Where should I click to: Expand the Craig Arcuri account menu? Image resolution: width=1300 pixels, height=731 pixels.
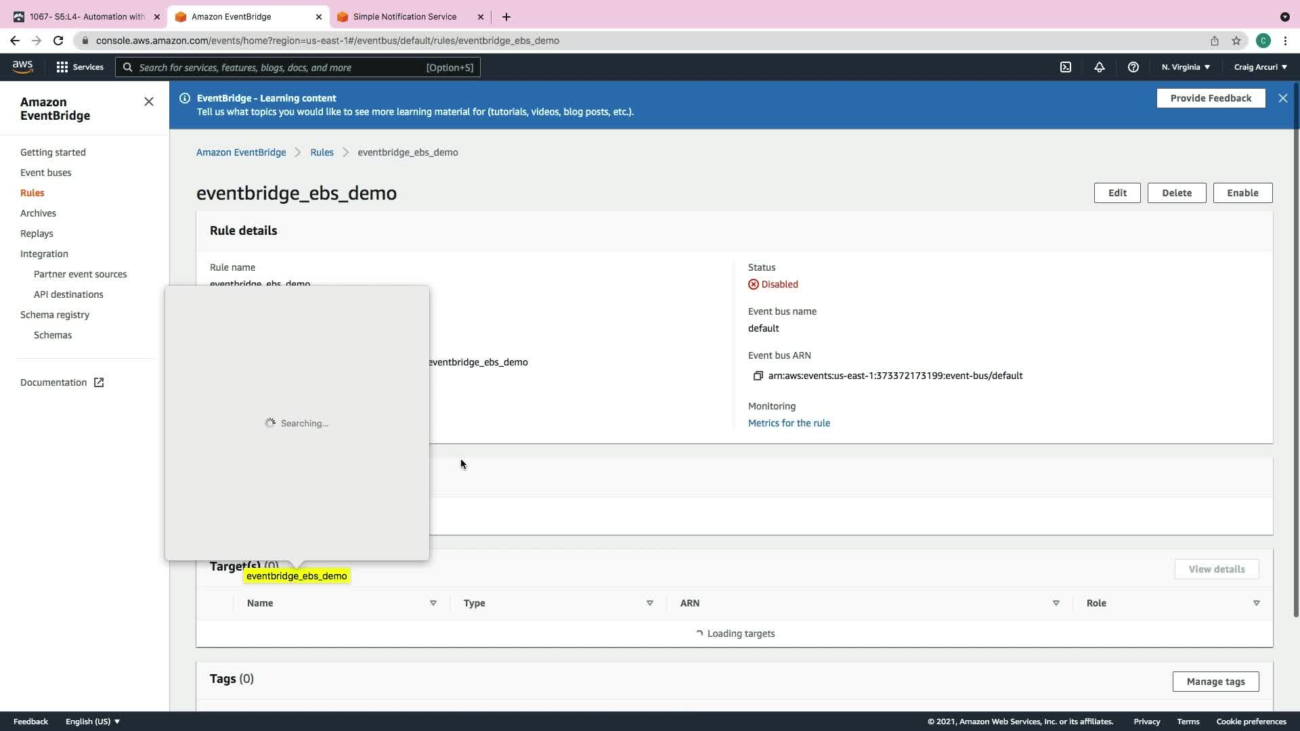(1260, 67)
